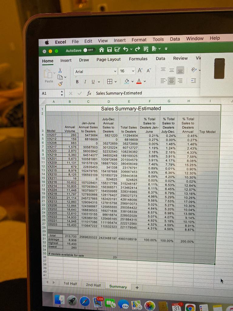Click the pen-and-sheet icon in the title bar
This screenshot has height=311, width=233.
[x=154, y=49]
